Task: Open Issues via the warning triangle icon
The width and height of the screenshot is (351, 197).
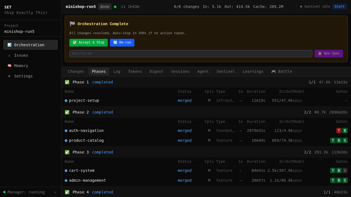Action: click(9, 55)
